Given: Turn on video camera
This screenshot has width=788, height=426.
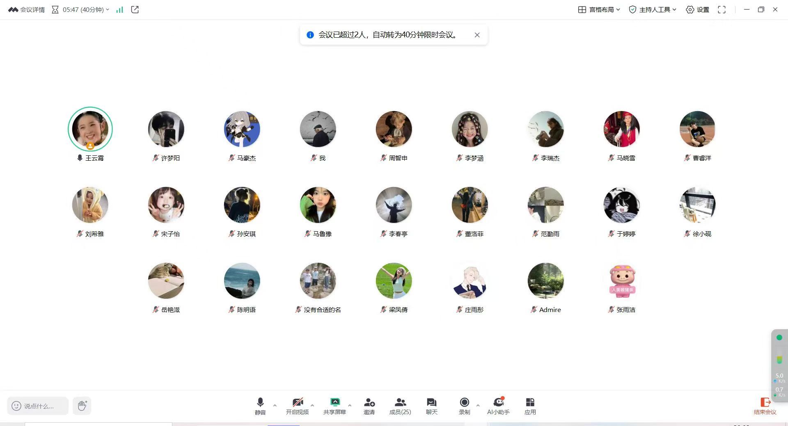Looking at the screenshot, I should [298, 403].
